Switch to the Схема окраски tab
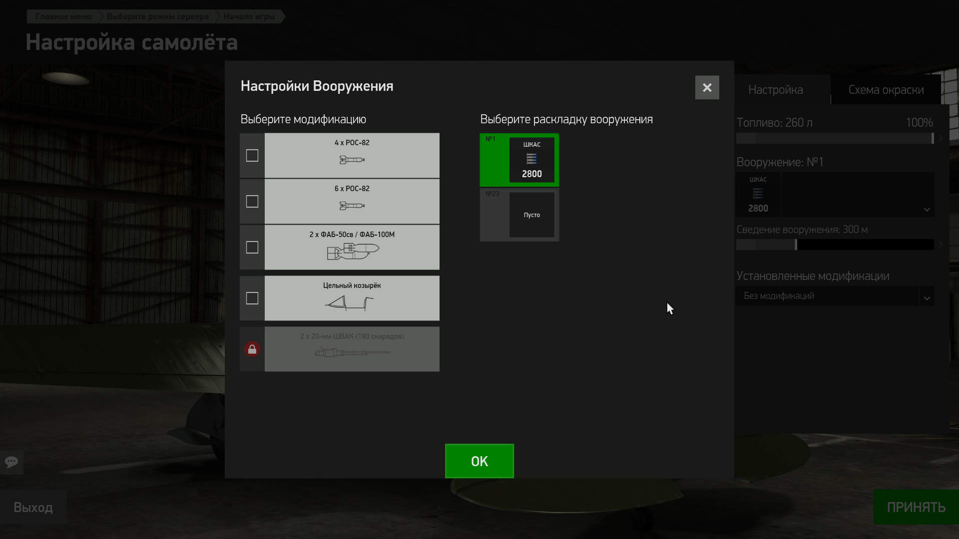 (886, 90)
